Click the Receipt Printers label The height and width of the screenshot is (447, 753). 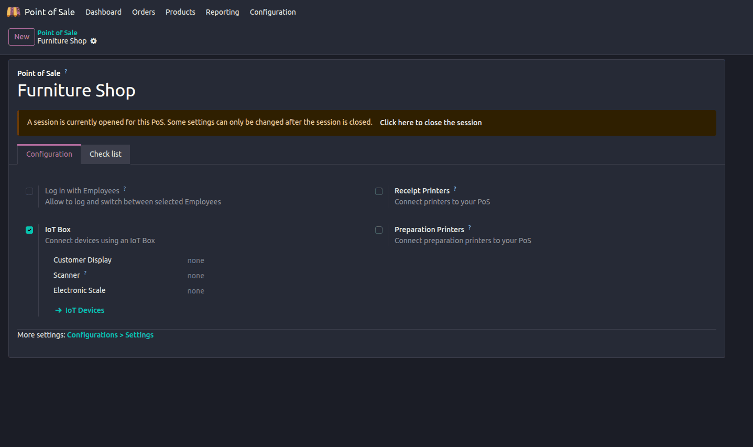tap(422, 191)
